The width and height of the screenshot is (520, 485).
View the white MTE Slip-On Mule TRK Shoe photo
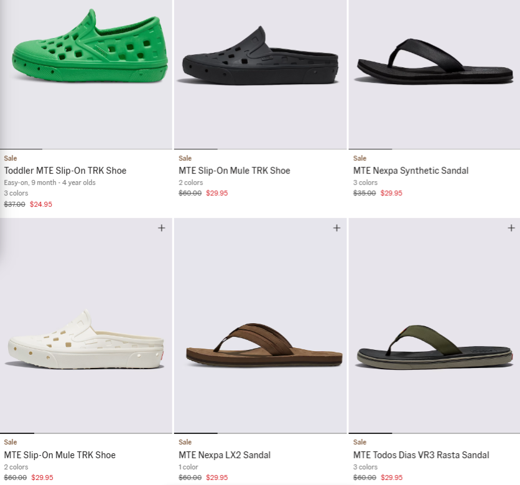pos(86,342)
